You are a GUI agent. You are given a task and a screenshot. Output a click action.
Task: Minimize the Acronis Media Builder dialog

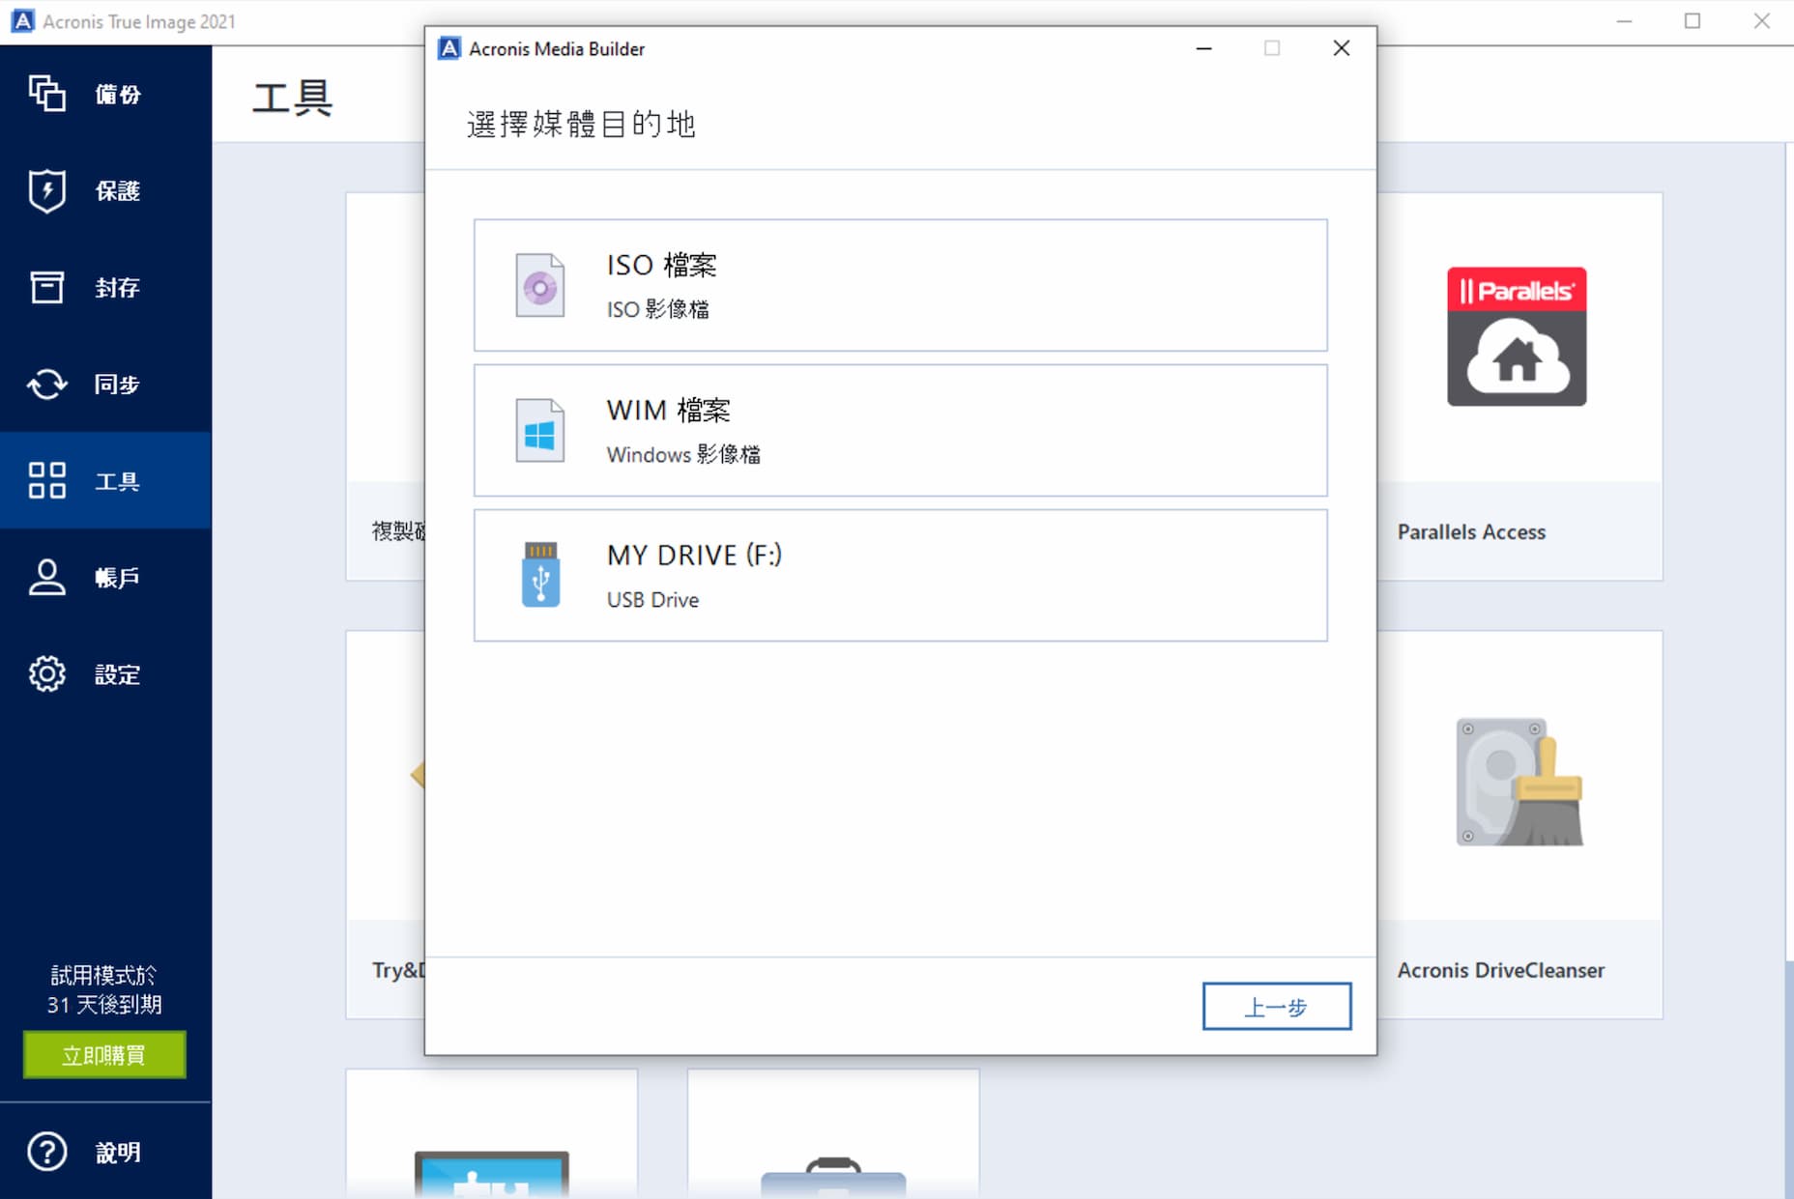1203,48
